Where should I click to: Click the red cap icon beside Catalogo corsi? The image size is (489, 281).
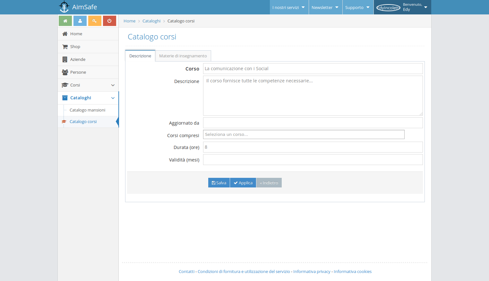click(x=64, y=121)
